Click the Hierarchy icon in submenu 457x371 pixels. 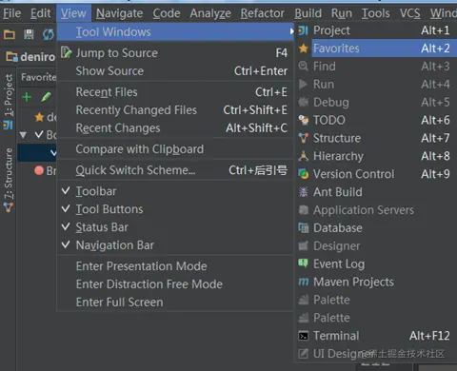tap(304, 156)
